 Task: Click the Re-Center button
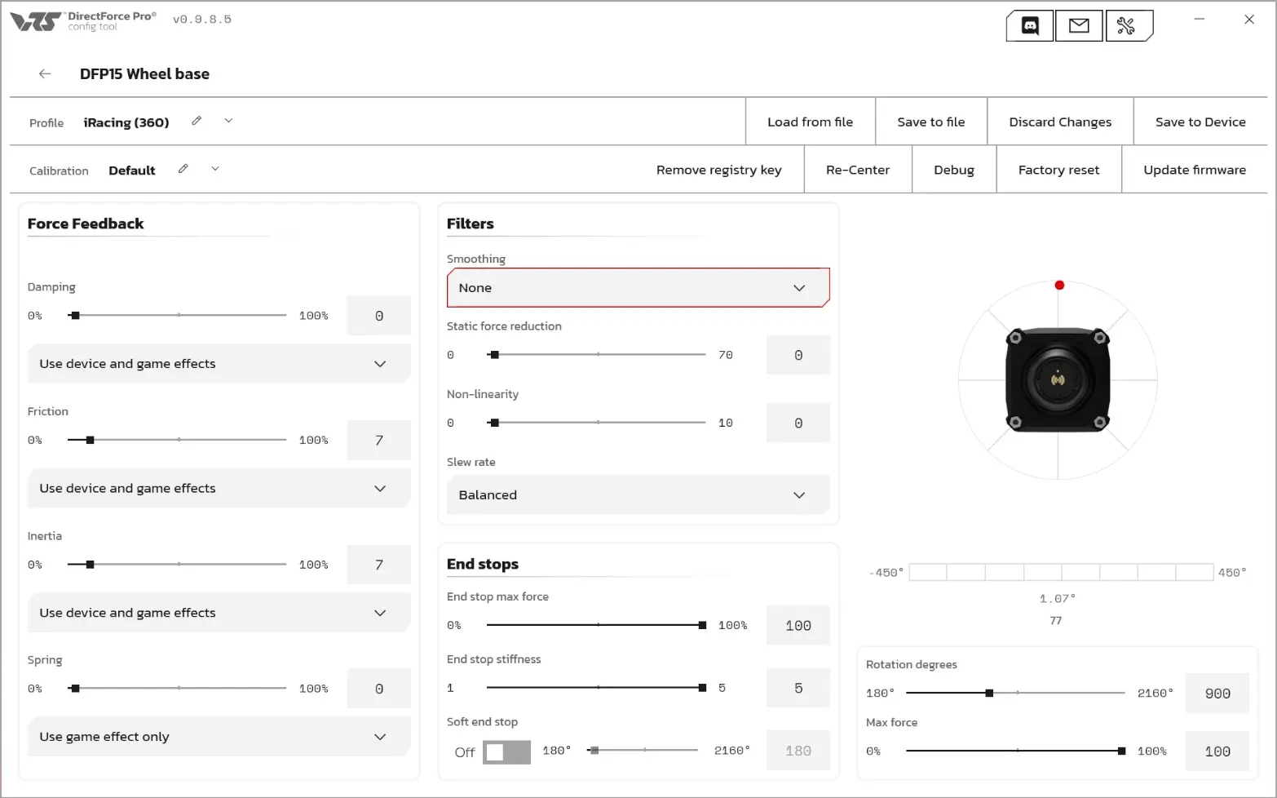coord(858,170)
